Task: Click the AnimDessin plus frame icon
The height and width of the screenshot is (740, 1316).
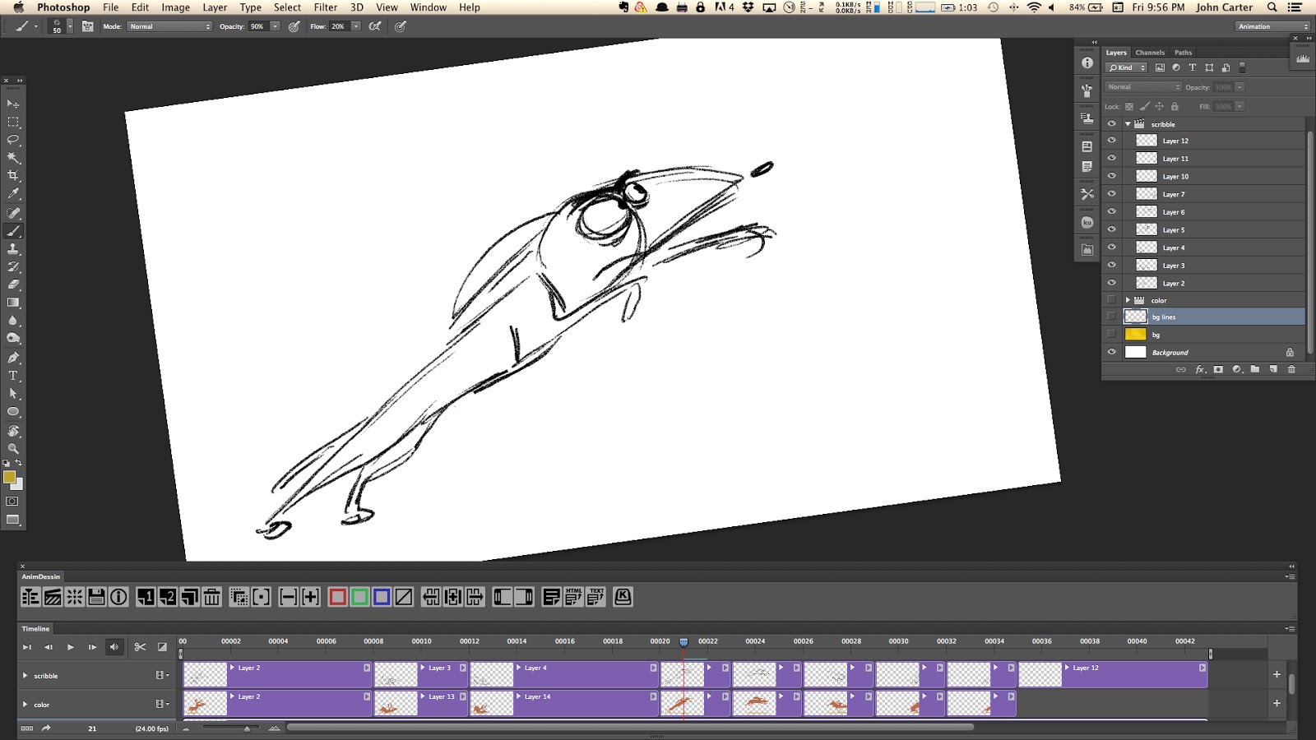Action: pyautogui.click(x=310, y=597)
